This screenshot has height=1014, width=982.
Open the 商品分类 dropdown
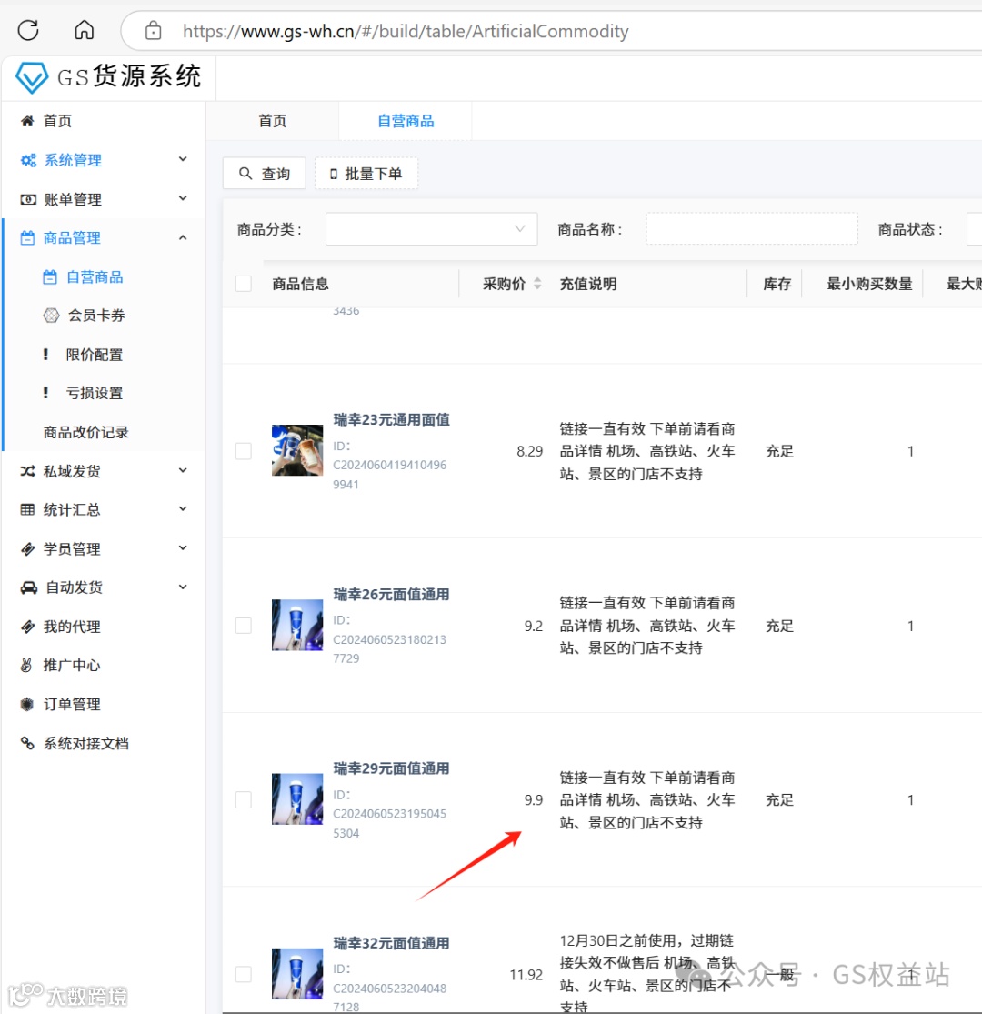point(431,229)
